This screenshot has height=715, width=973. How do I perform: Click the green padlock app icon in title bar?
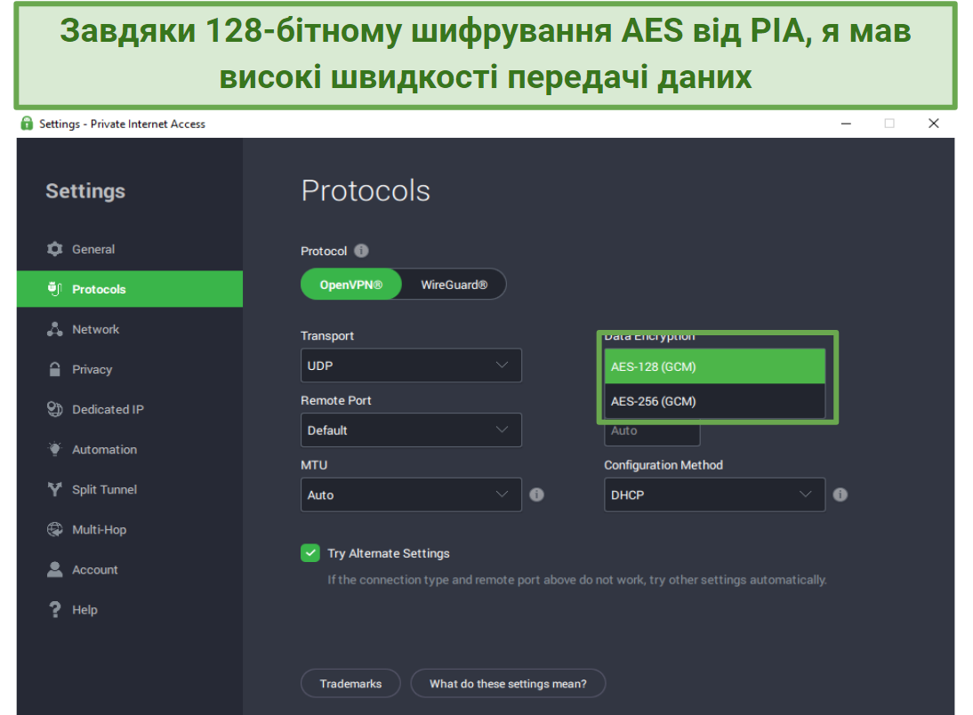coord(27,124)
